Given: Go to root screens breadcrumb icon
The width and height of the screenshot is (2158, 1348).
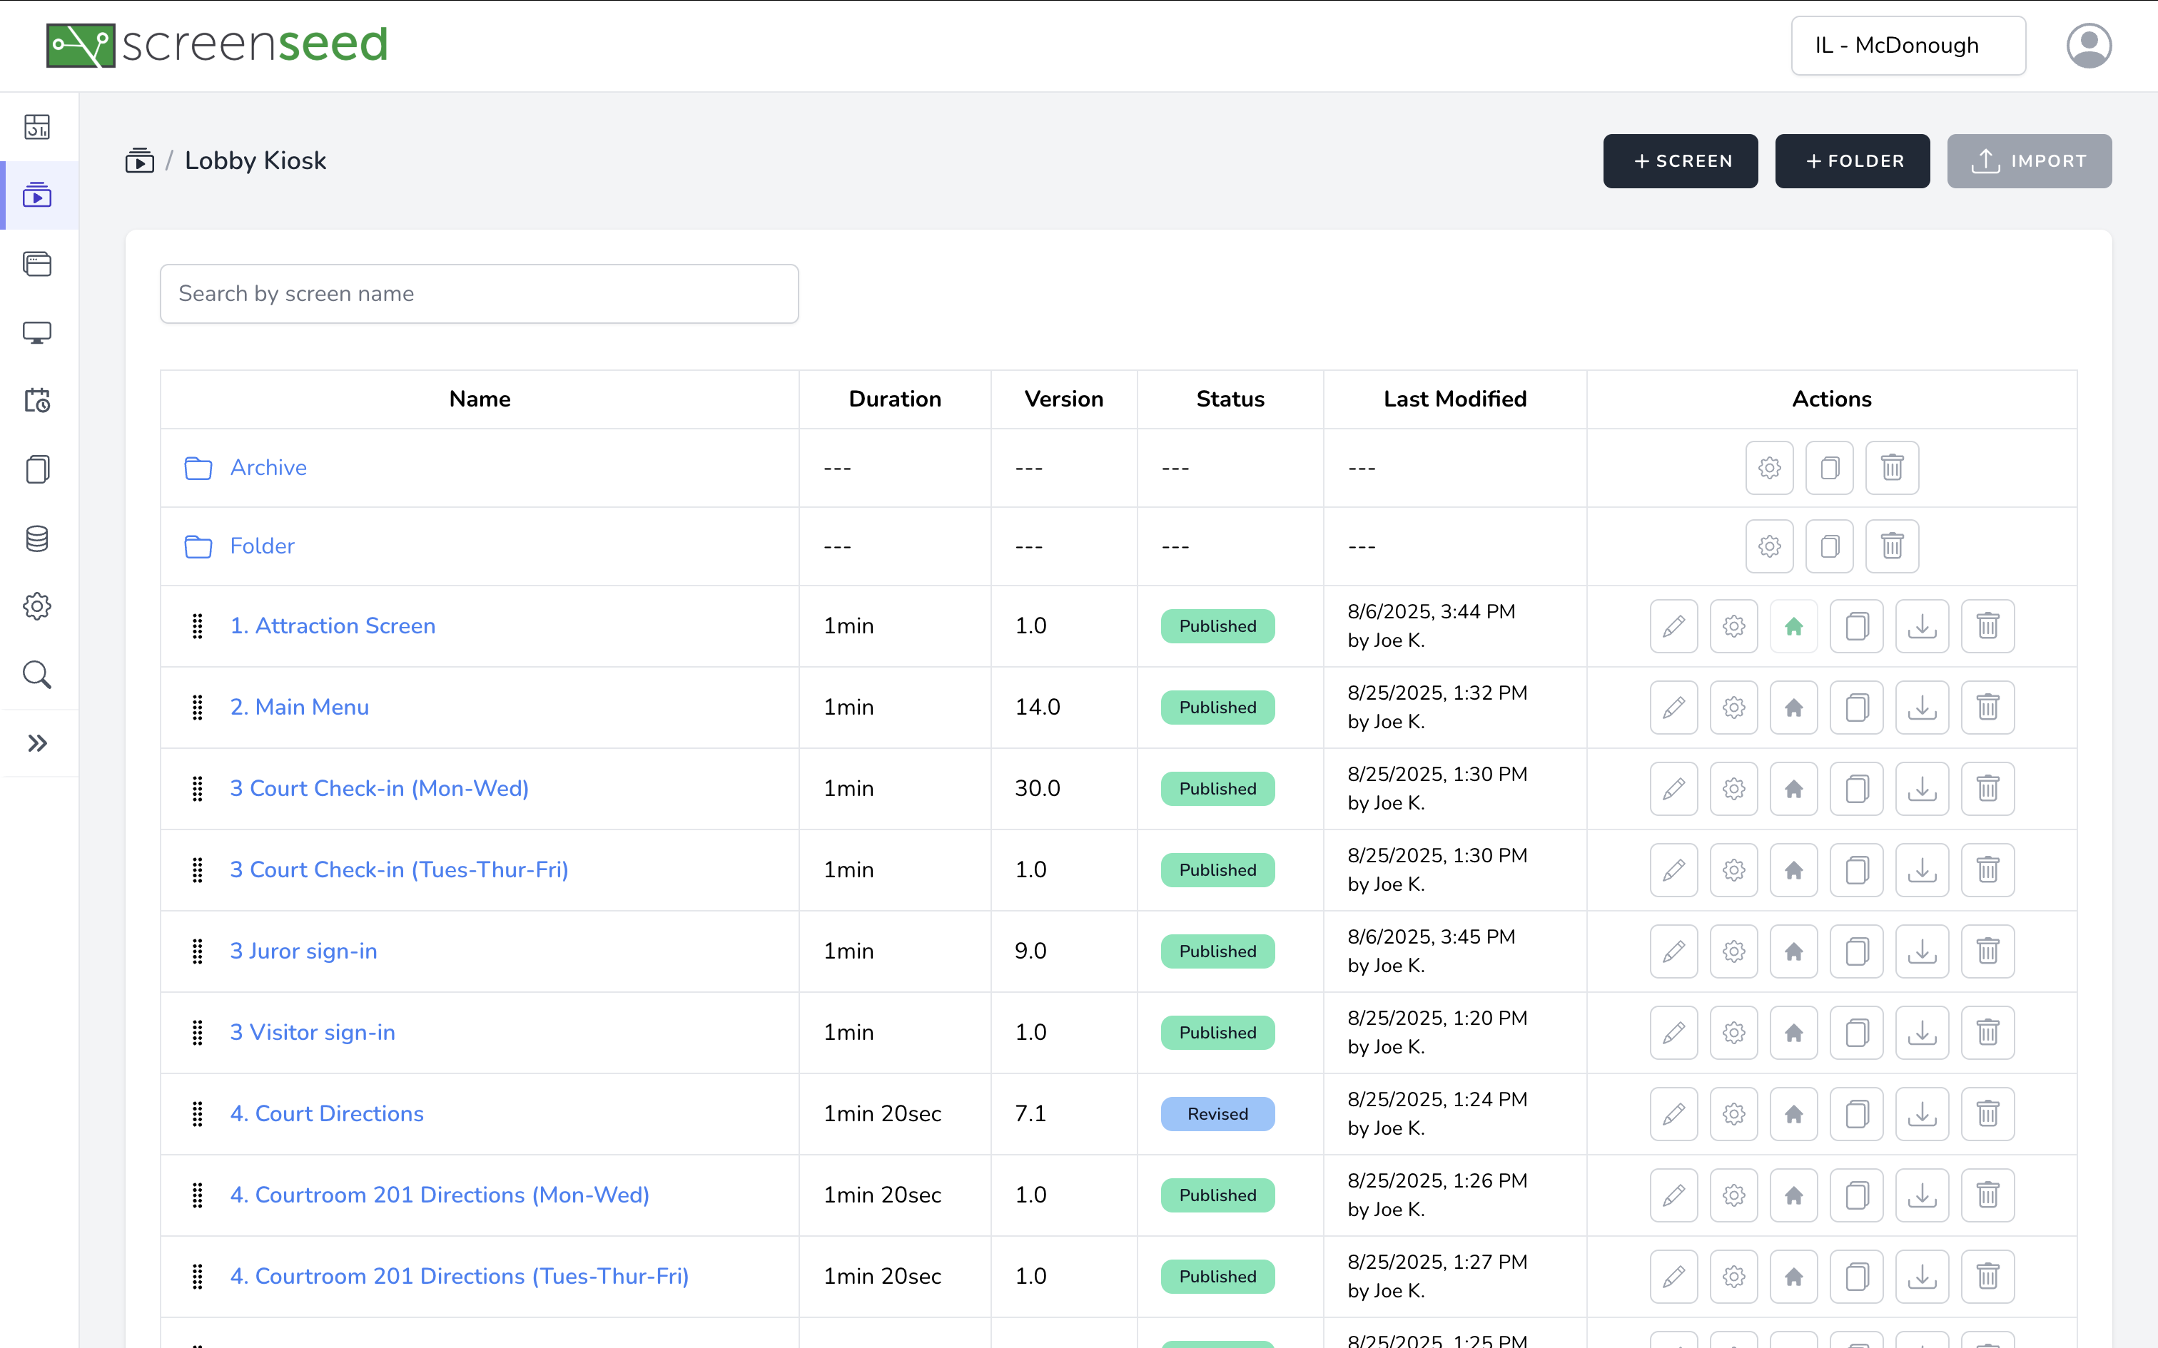Looking at the screenshot, I should click(x=139, y=160).
